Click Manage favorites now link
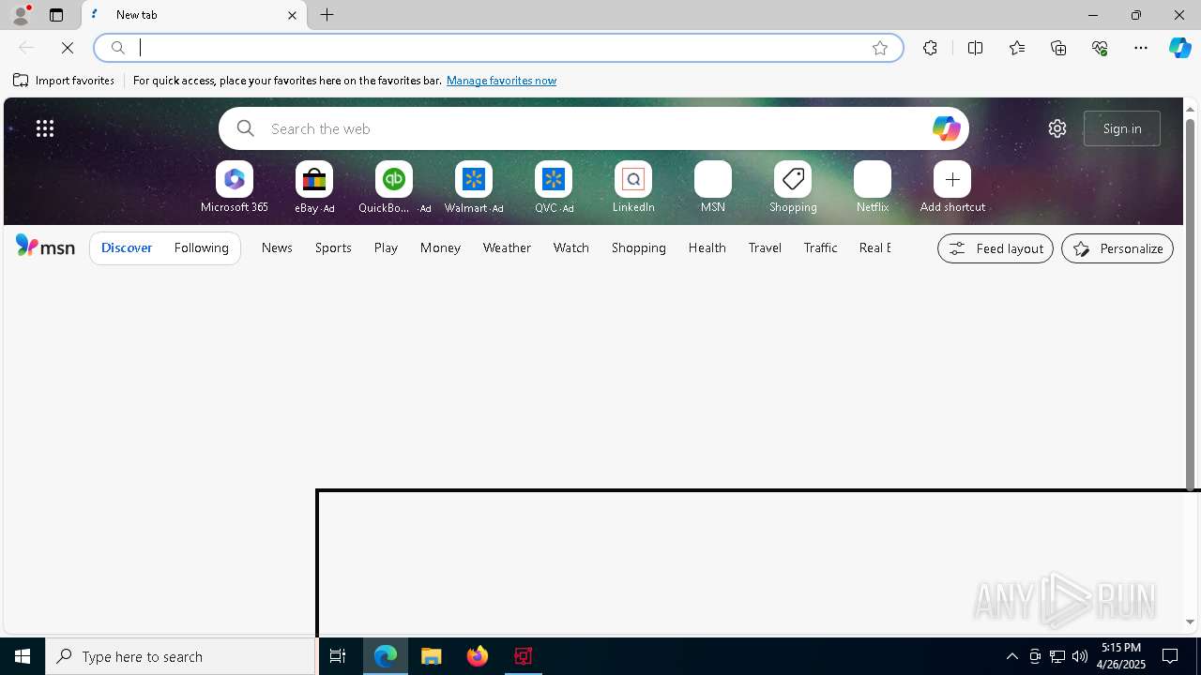The height and width of the screenshot is (675, 1201). (501, 81)
